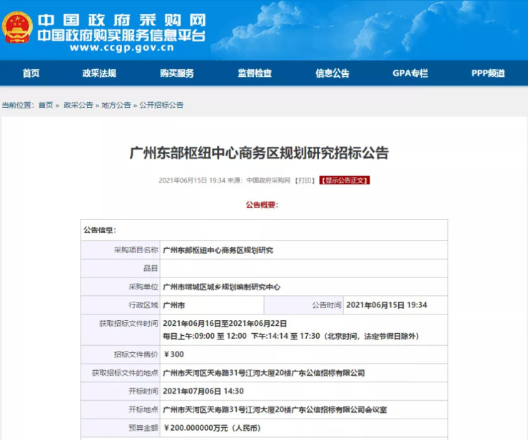Switch to the 信息公告 section
528x440 pixels.
pyautogui.click(x=332, y=73)
